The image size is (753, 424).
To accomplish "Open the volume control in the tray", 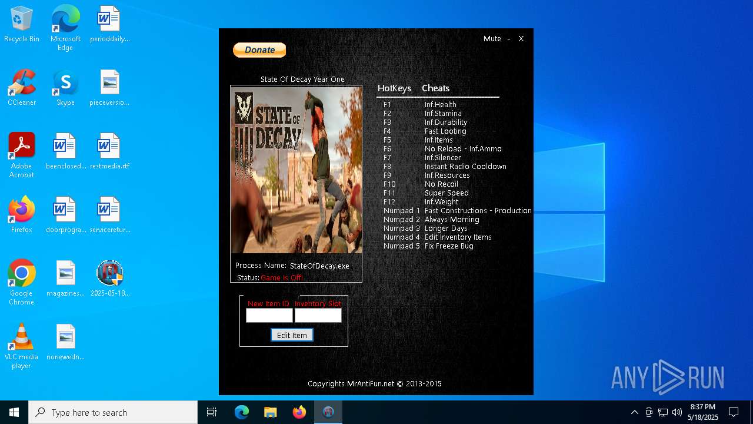I will (x=677, y=412).
